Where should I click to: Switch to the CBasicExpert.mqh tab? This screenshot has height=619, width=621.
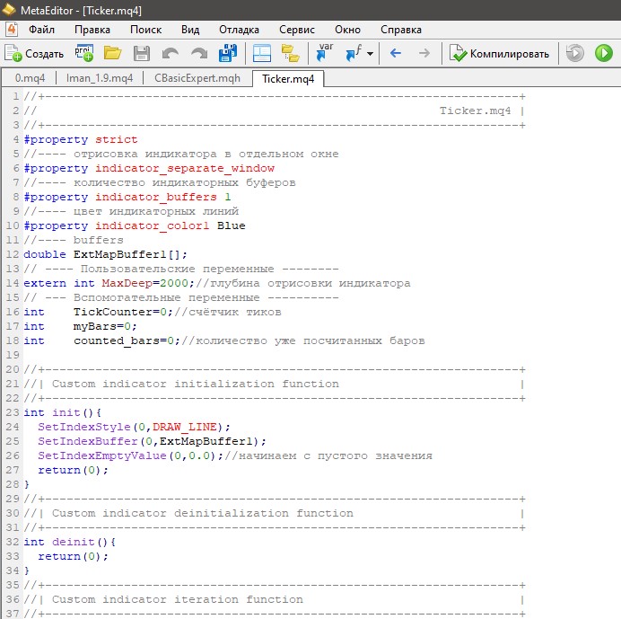[x=197, y=78]
